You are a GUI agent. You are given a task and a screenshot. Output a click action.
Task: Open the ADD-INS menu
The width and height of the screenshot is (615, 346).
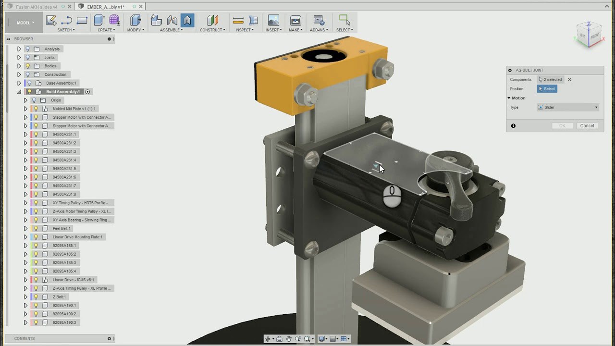pos(319,30)
